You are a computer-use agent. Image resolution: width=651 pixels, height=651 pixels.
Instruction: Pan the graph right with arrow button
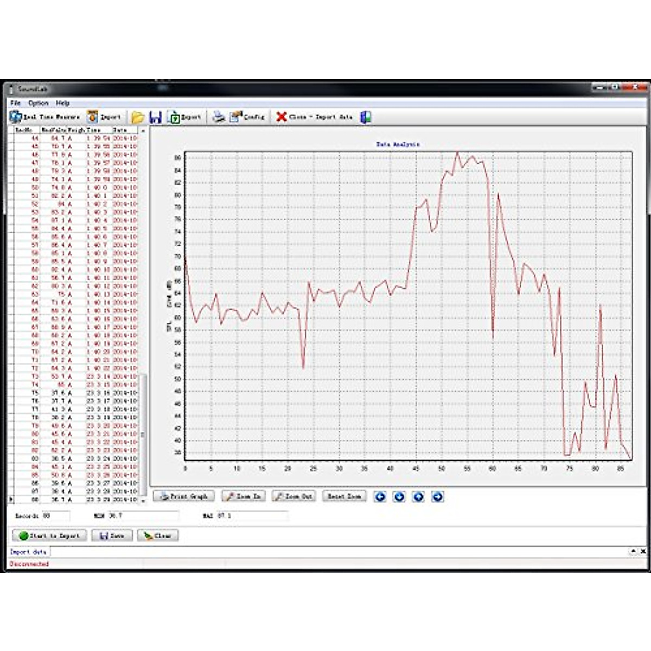click(438, 497)
